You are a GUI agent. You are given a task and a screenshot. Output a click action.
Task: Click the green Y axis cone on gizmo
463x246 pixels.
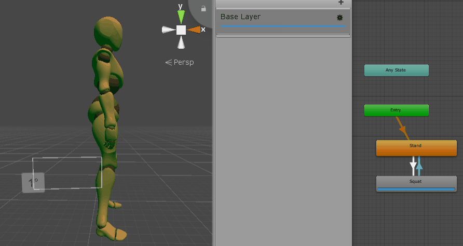point(181,17)
